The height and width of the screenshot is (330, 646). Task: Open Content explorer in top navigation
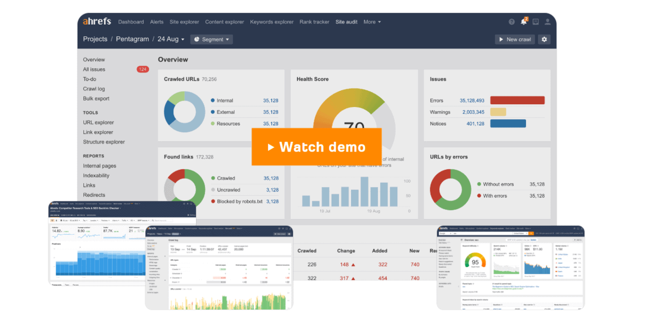(224, 22)
